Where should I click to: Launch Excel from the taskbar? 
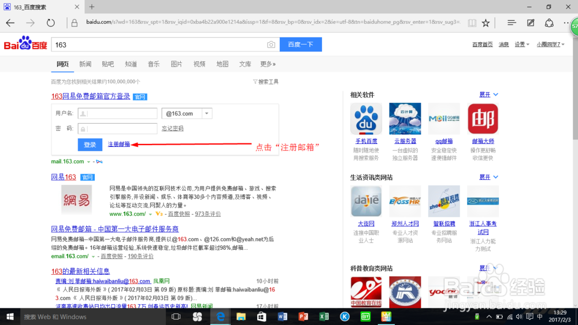(x=324, y=316)
